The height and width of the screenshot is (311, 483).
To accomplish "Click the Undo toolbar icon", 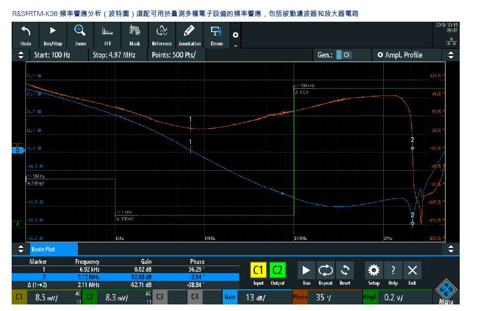I will tap(25, 35).
